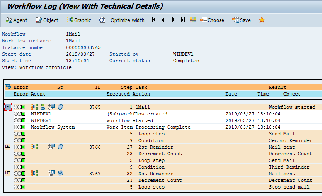Click the 'Third Reminder' result
The width and height of the screenshot is (322, 196).
click(289, 167)
